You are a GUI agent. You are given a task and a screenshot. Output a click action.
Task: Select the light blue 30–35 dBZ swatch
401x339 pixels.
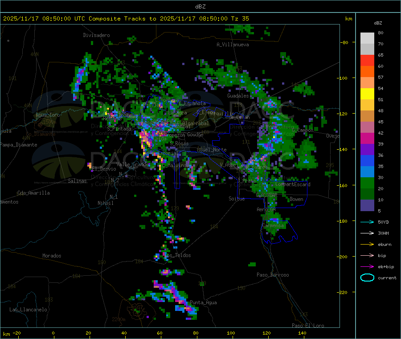(x=367, y=172)
